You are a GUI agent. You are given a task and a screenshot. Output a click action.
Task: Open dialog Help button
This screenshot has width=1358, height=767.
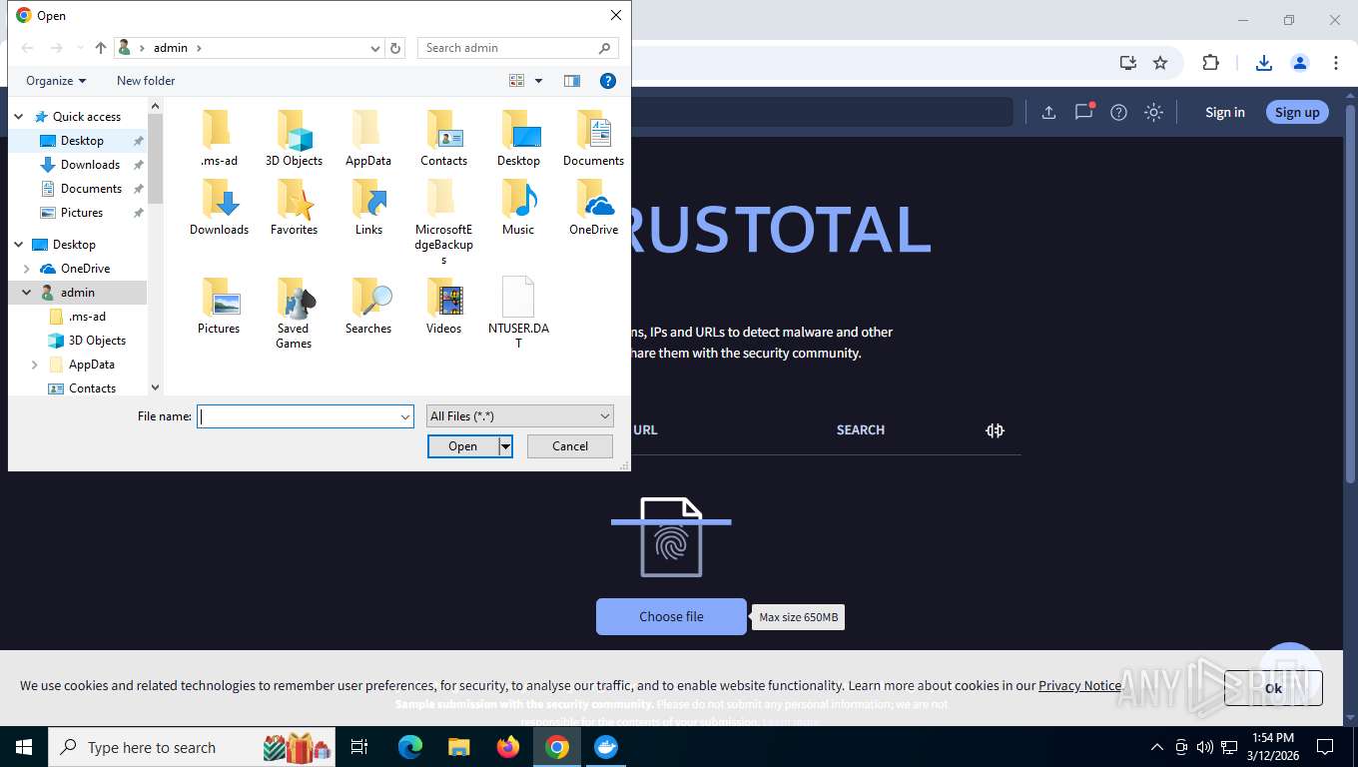[607, 81]
